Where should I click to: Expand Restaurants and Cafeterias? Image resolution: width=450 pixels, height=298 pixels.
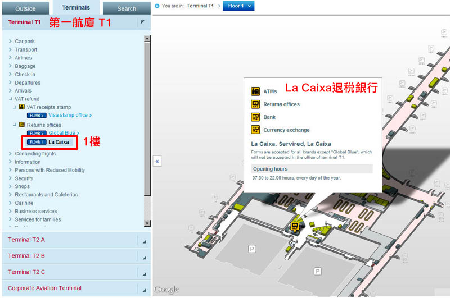tap(46, 195)
